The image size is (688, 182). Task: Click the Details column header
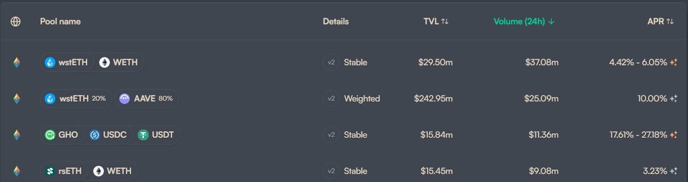(x=335, y=22)
